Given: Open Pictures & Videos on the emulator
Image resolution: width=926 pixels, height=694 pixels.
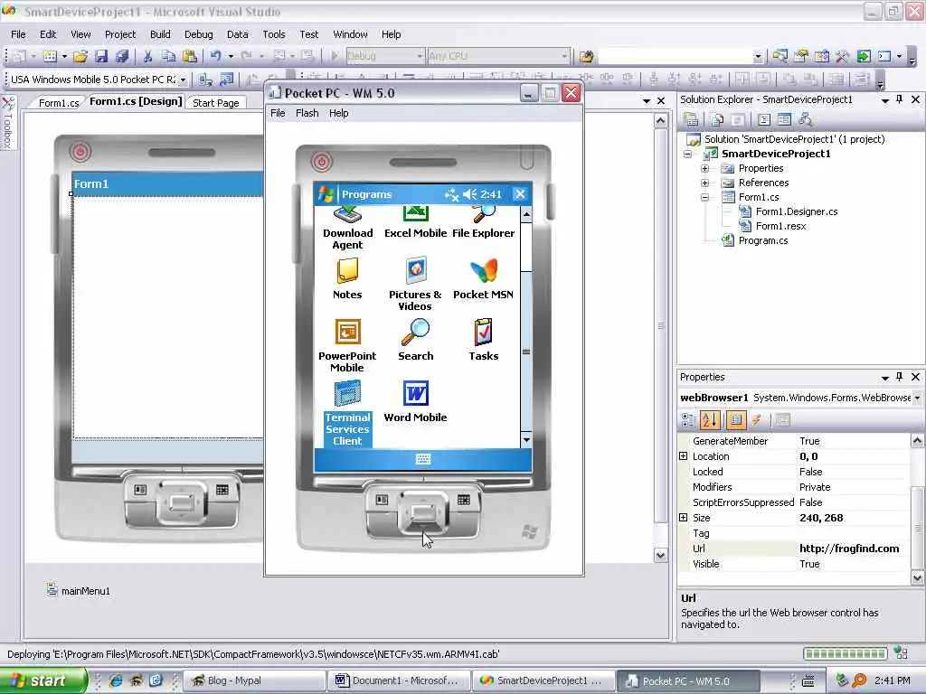Looking at the screenshot, I should click(x=415, y=284).
